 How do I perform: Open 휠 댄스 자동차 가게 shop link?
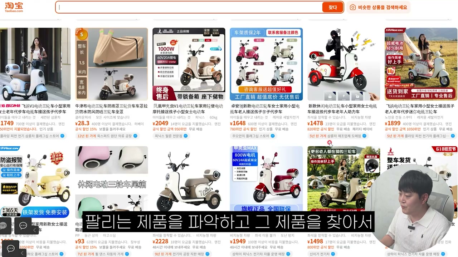110,254
